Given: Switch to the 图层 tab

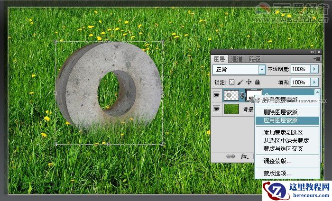Looking at the screenshot, I should pos(219,59).
